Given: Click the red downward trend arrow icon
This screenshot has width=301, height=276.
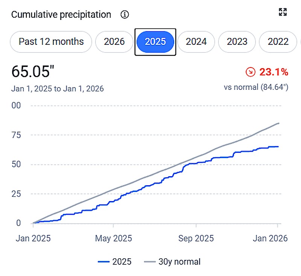Looking at the screenshot, I should [250, 72].
